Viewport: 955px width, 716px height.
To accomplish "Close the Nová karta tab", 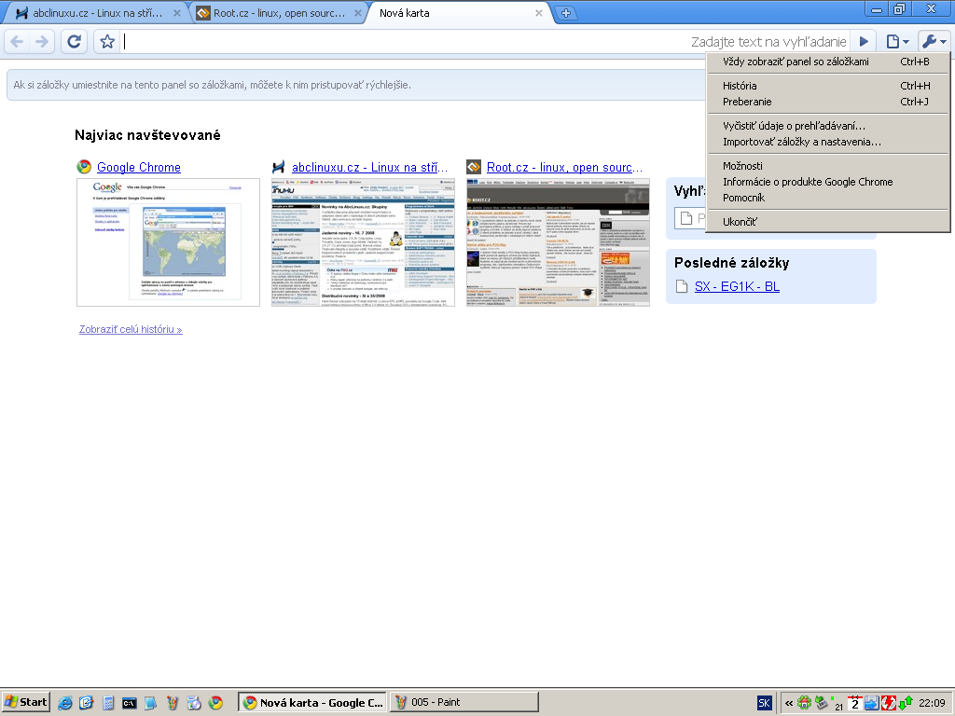I will 538,13.
